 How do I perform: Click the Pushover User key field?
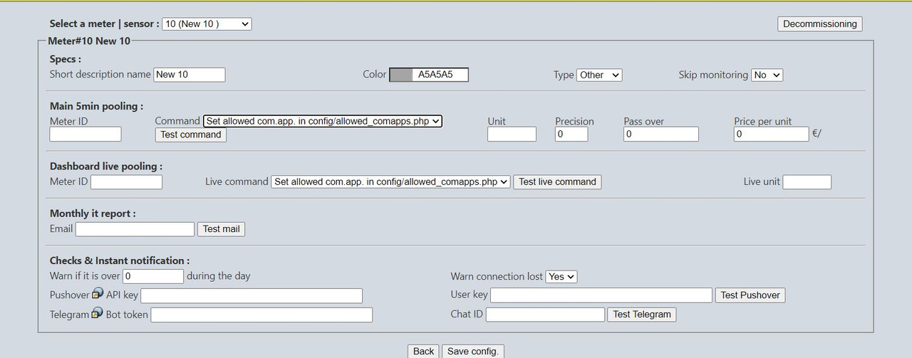point(601,295)
